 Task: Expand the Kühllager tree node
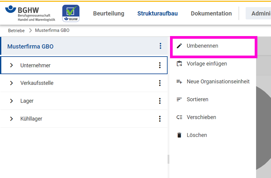[12, 119]
